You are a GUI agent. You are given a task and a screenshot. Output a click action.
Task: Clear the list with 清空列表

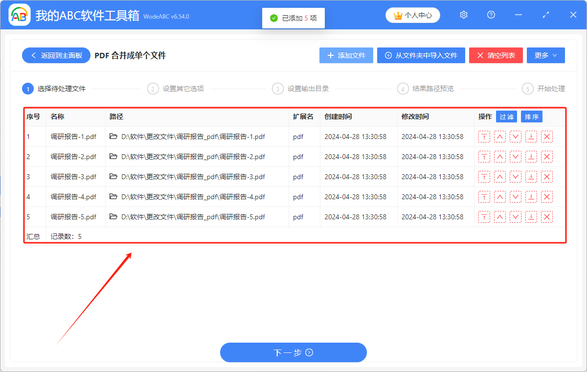(x=496, y=55)
